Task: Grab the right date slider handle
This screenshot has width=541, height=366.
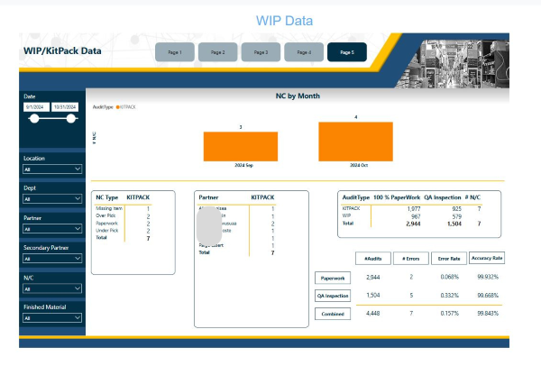Action: pos(71,119)
